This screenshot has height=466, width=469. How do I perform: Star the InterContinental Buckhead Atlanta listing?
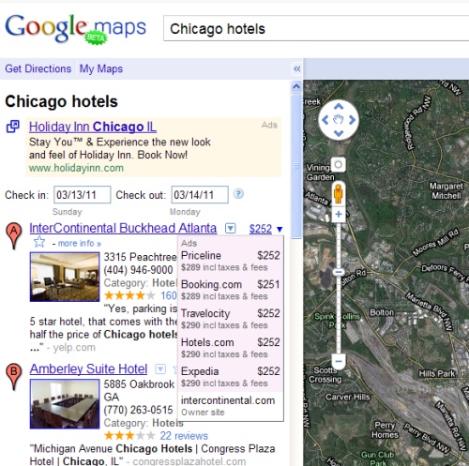click(39, 242)
